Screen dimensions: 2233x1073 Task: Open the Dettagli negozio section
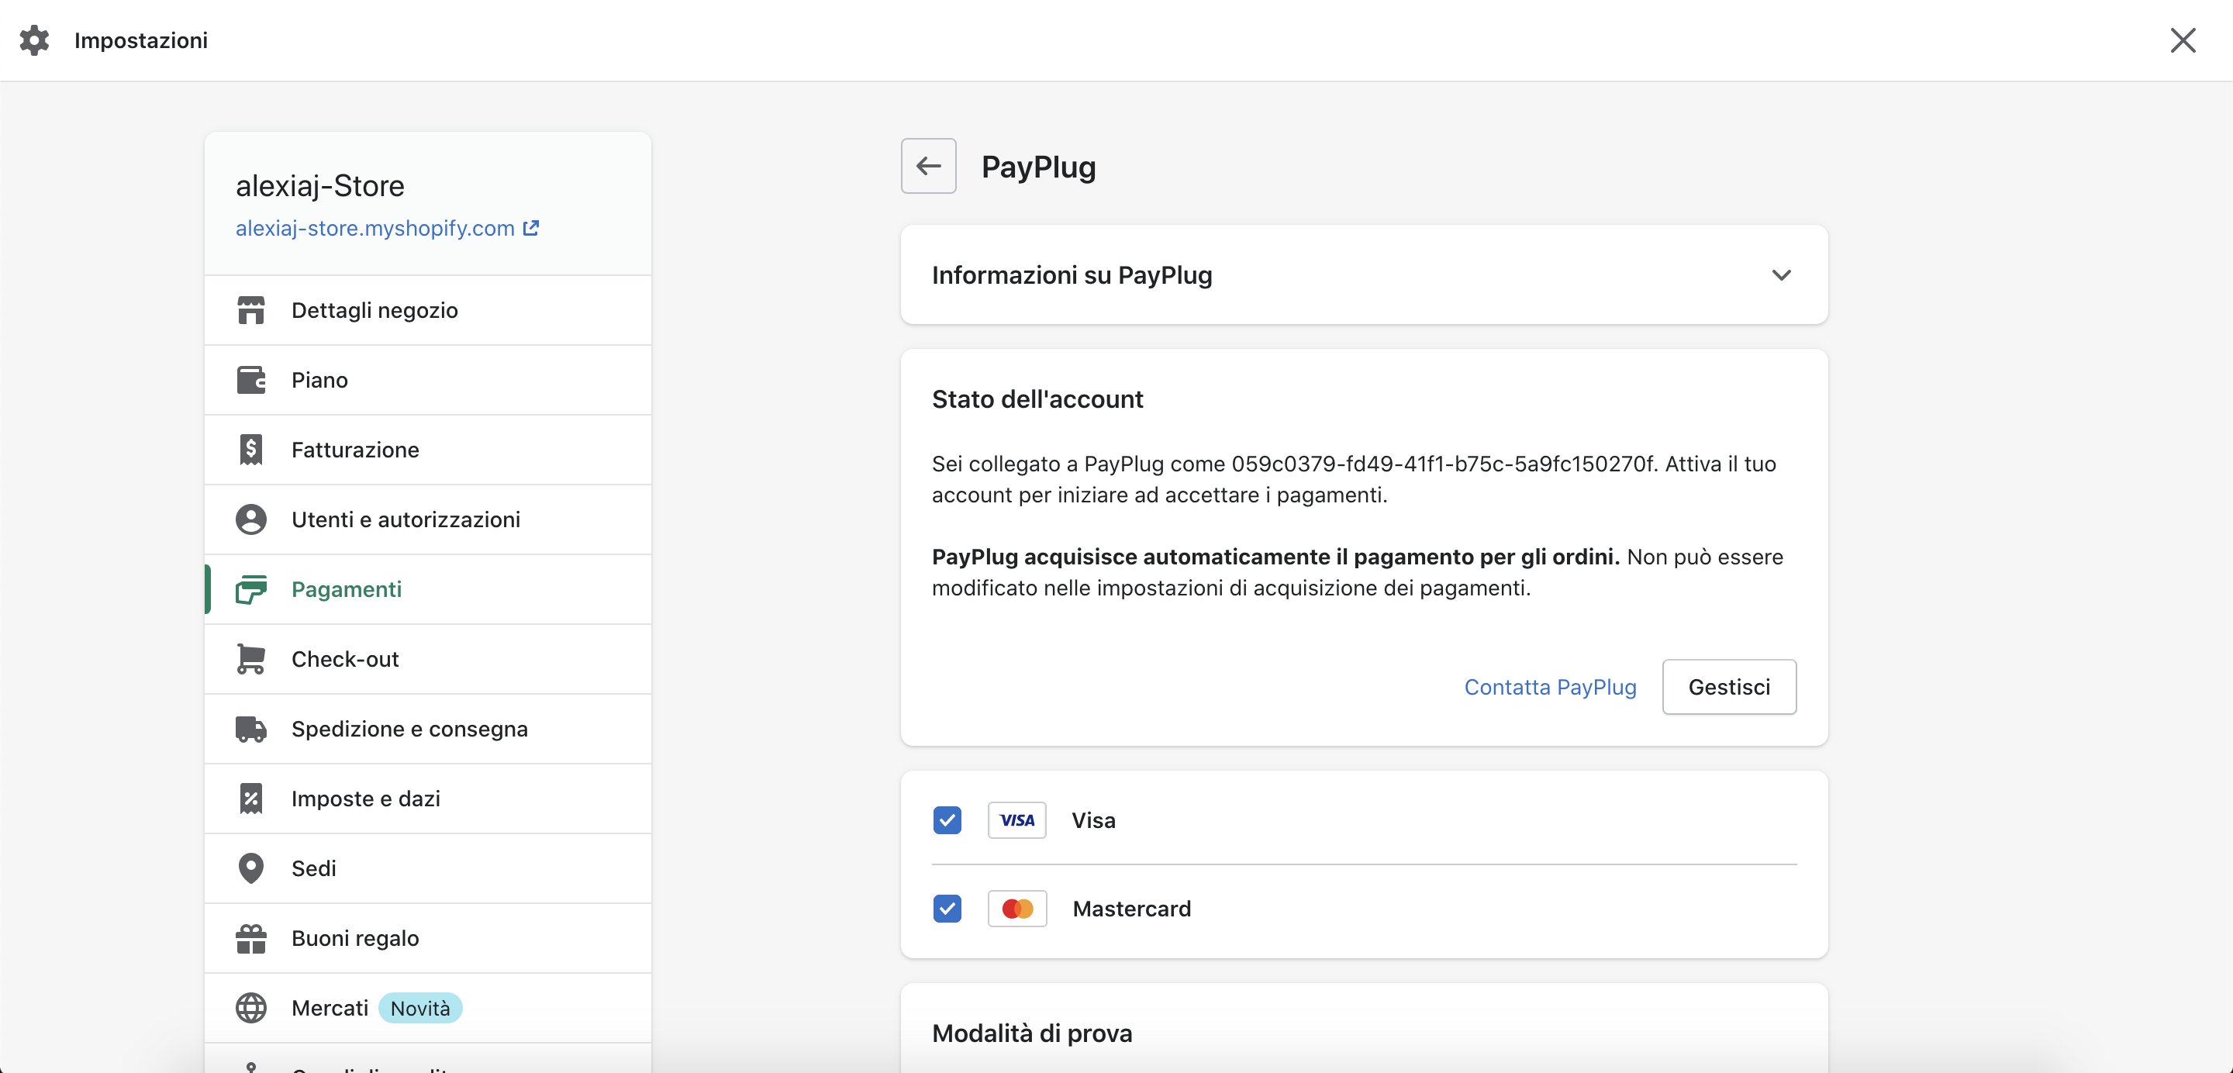pos(428,310)
